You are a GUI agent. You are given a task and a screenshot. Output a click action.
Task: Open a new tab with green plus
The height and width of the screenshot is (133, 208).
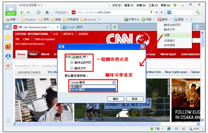pos(115,27)
